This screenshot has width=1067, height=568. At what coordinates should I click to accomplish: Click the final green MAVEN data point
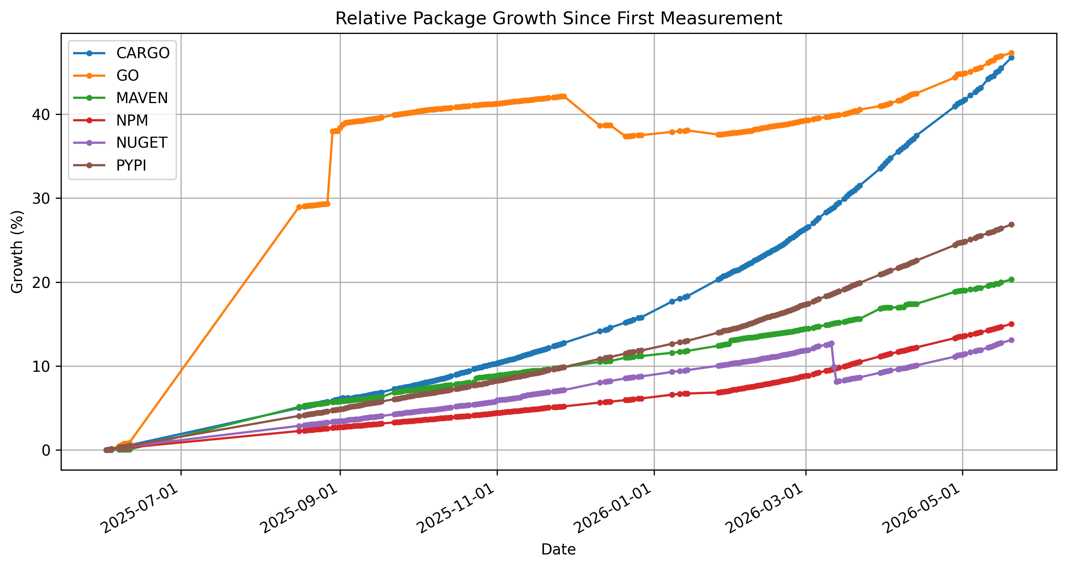(1011, 279)
